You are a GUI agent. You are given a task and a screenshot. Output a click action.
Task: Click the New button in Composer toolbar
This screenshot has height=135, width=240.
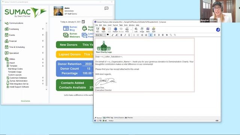point(97,30)
